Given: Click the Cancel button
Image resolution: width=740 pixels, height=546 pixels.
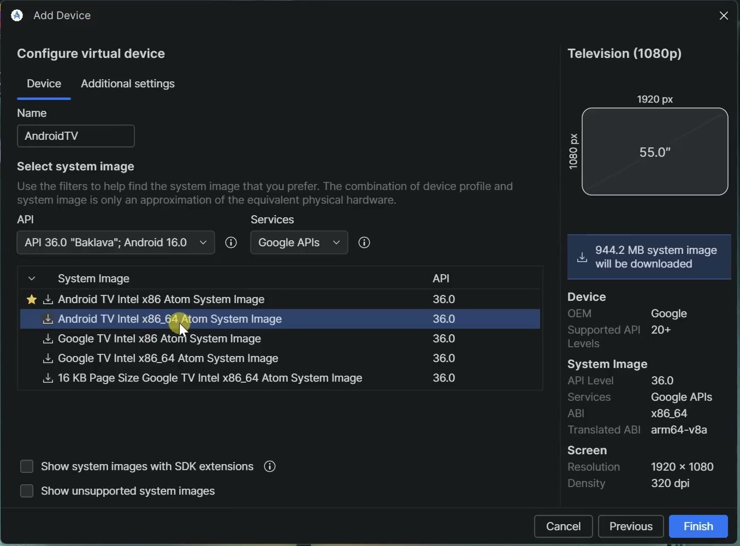Looking at the screenshot, I should coord(564,526).
